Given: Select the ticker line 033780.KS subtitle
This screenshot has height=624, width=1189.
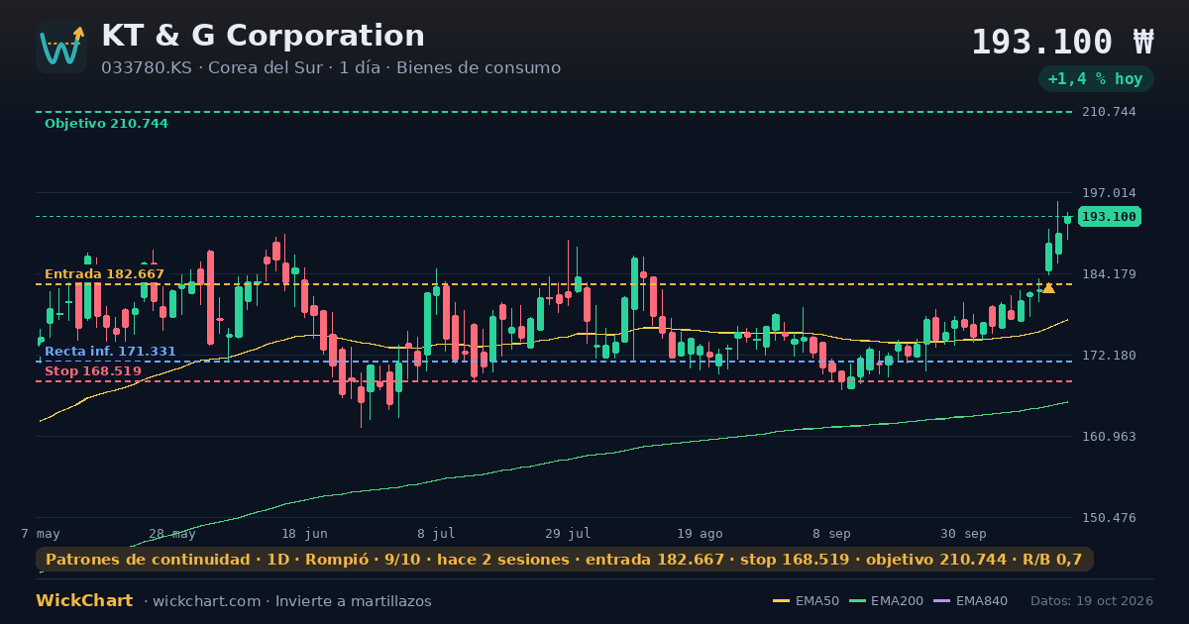Looking at the screenshot, I should click(x=331, y=68).
